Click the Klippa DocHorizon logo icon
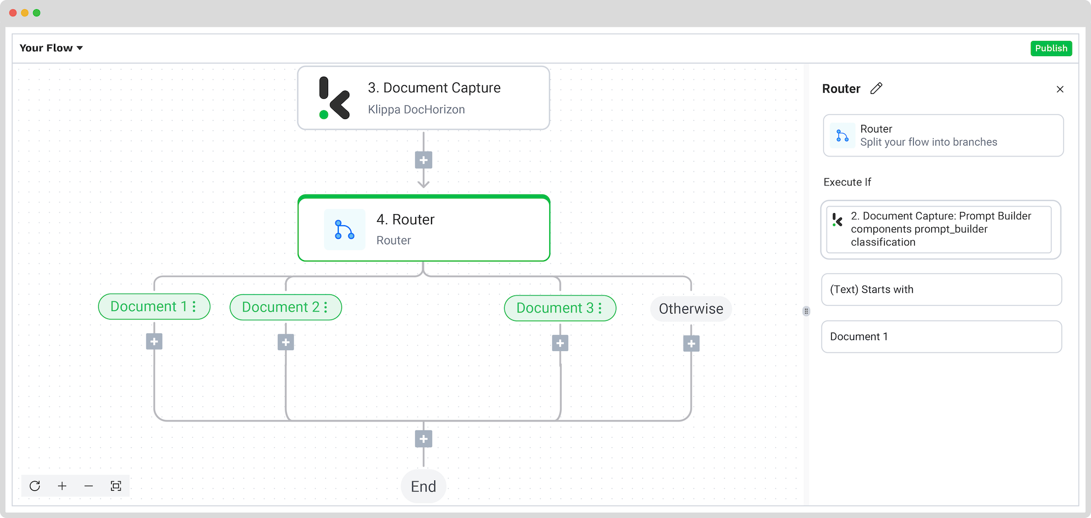 point(334,98)
